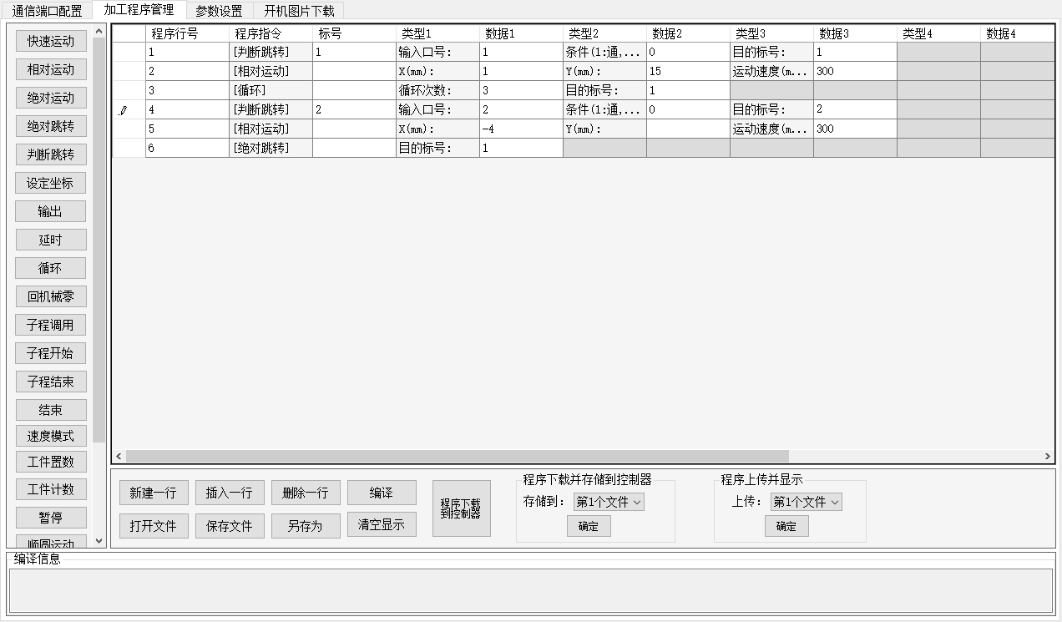Click the 编译 compile button

(382, 493)
